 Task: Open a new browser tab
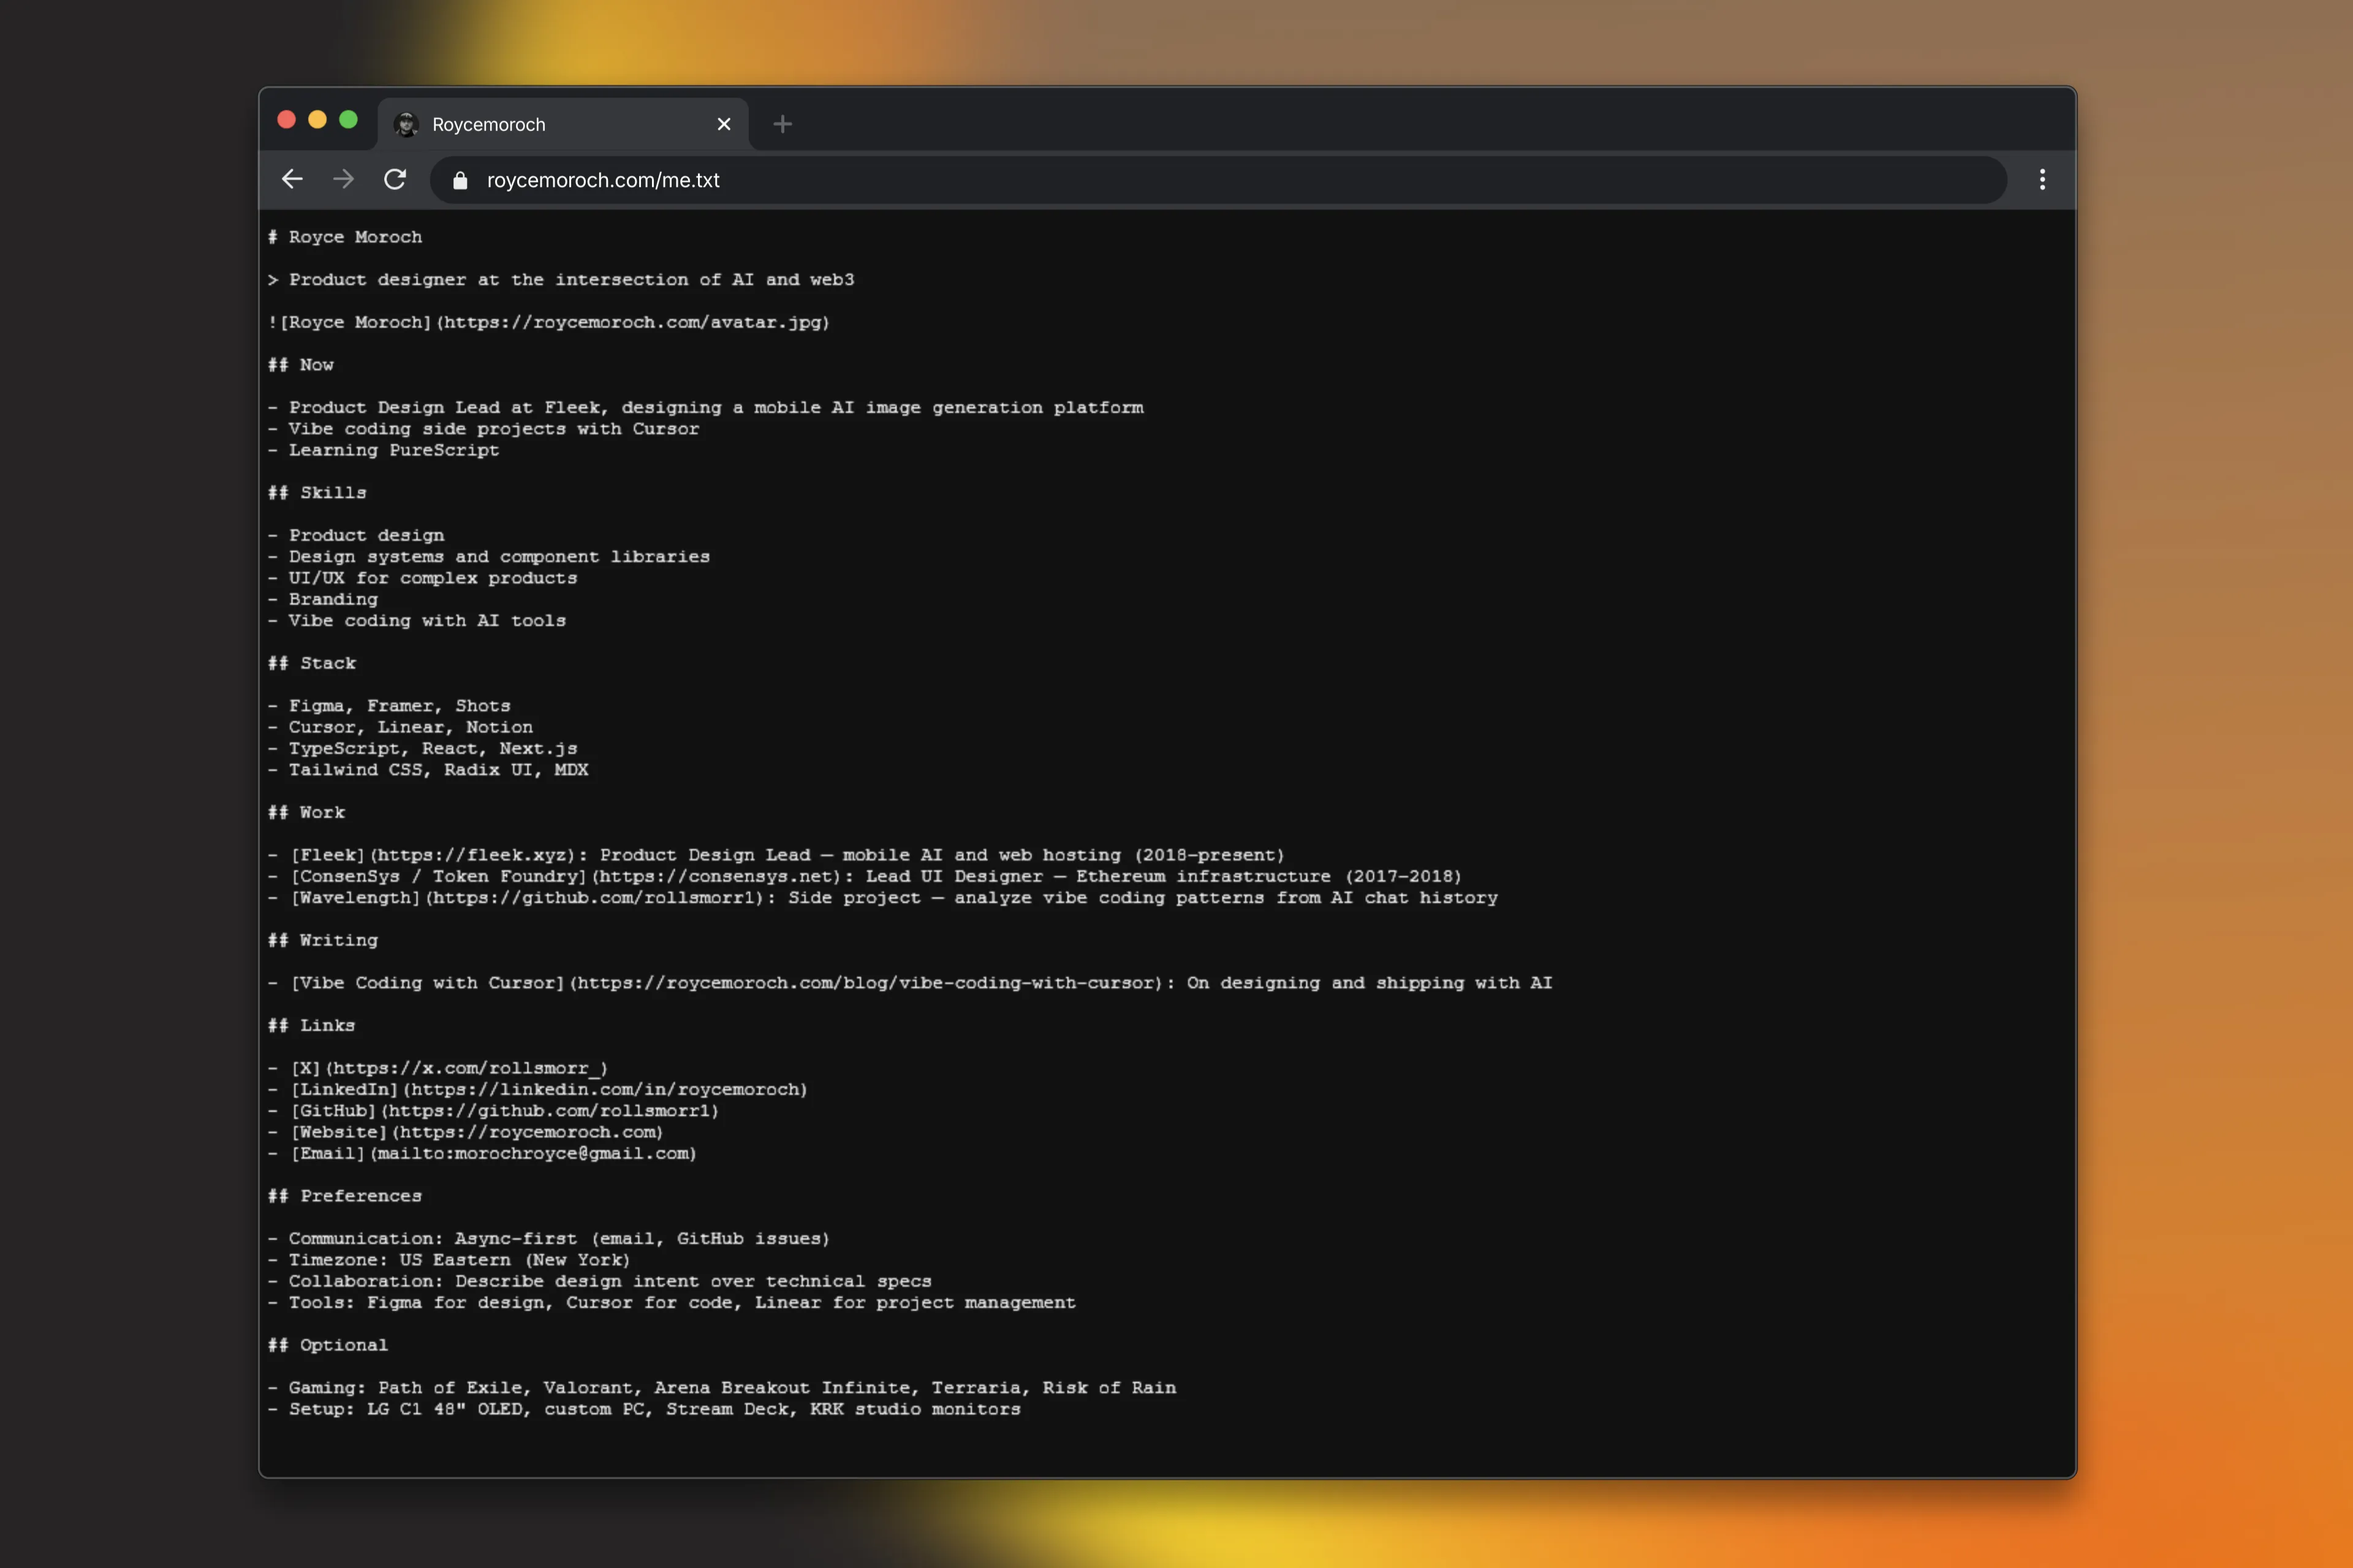781,123
